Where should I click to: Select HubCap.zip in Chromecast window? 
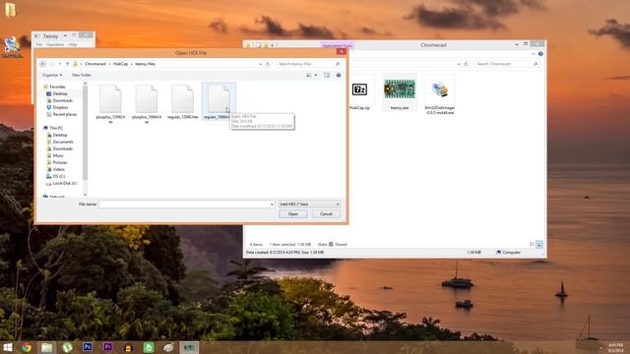click(359, 93)
